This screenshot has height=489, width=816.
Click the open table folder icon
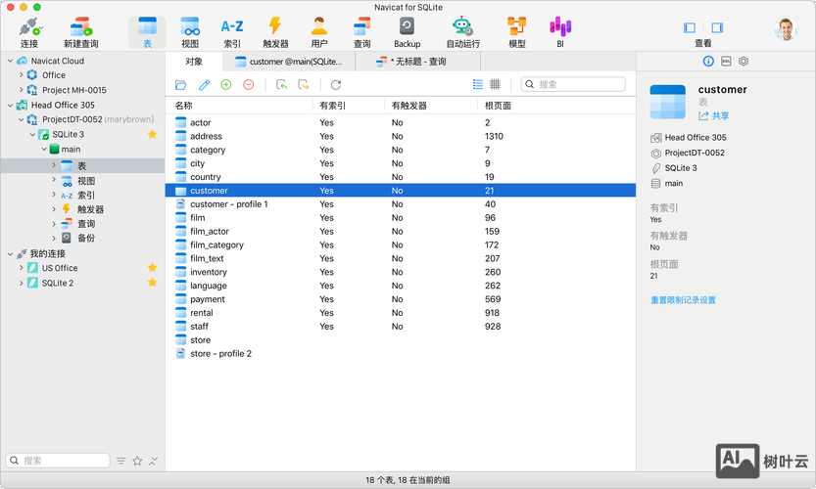tap(180, 85)
